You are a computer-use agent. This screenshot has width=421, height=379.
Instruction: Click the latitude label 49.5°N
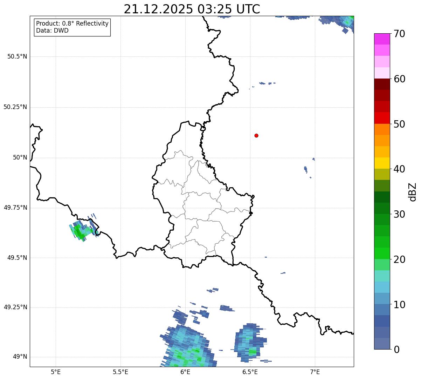point(17,258)
